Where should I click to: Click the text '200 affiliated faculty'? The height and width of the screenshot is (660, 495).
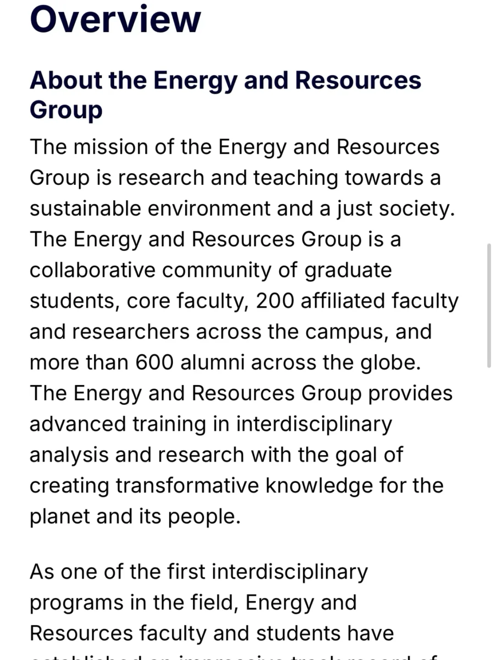point(357,301)
